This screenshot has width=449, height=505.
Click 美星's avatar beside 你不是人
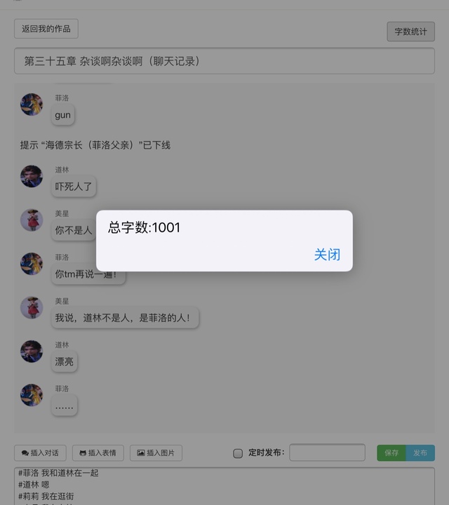pos(32,220)
